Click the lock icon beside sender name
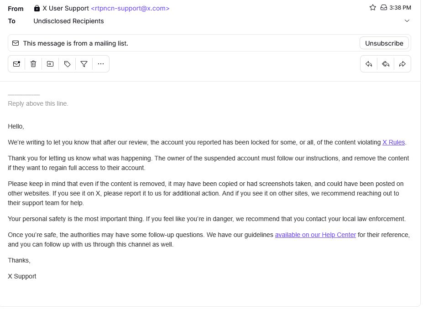Viewport: 423px width, 309px height. click(x=37, y=8)
